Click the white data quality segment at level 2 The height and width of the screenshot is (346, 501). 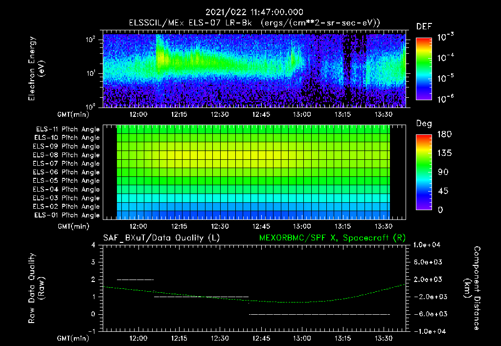136,280
